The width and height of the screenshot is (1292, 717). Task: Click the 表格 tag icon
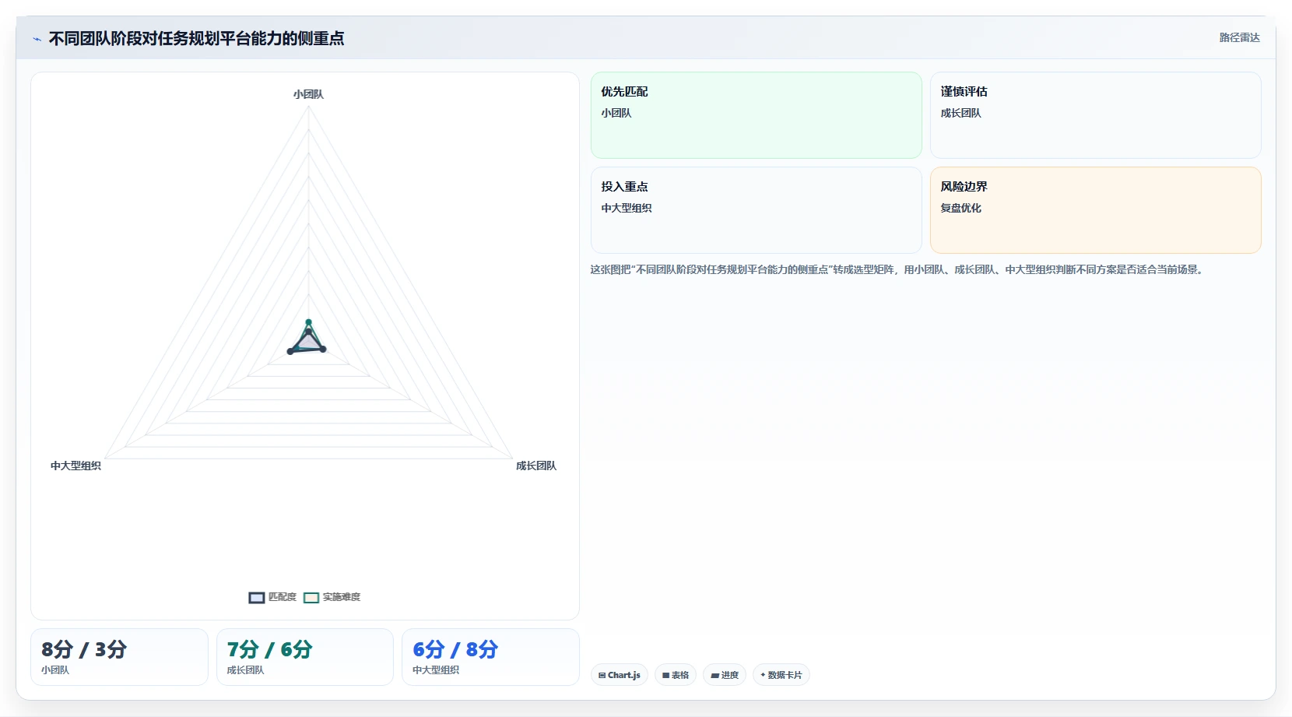pyautogui.click(x=665, y=676)
